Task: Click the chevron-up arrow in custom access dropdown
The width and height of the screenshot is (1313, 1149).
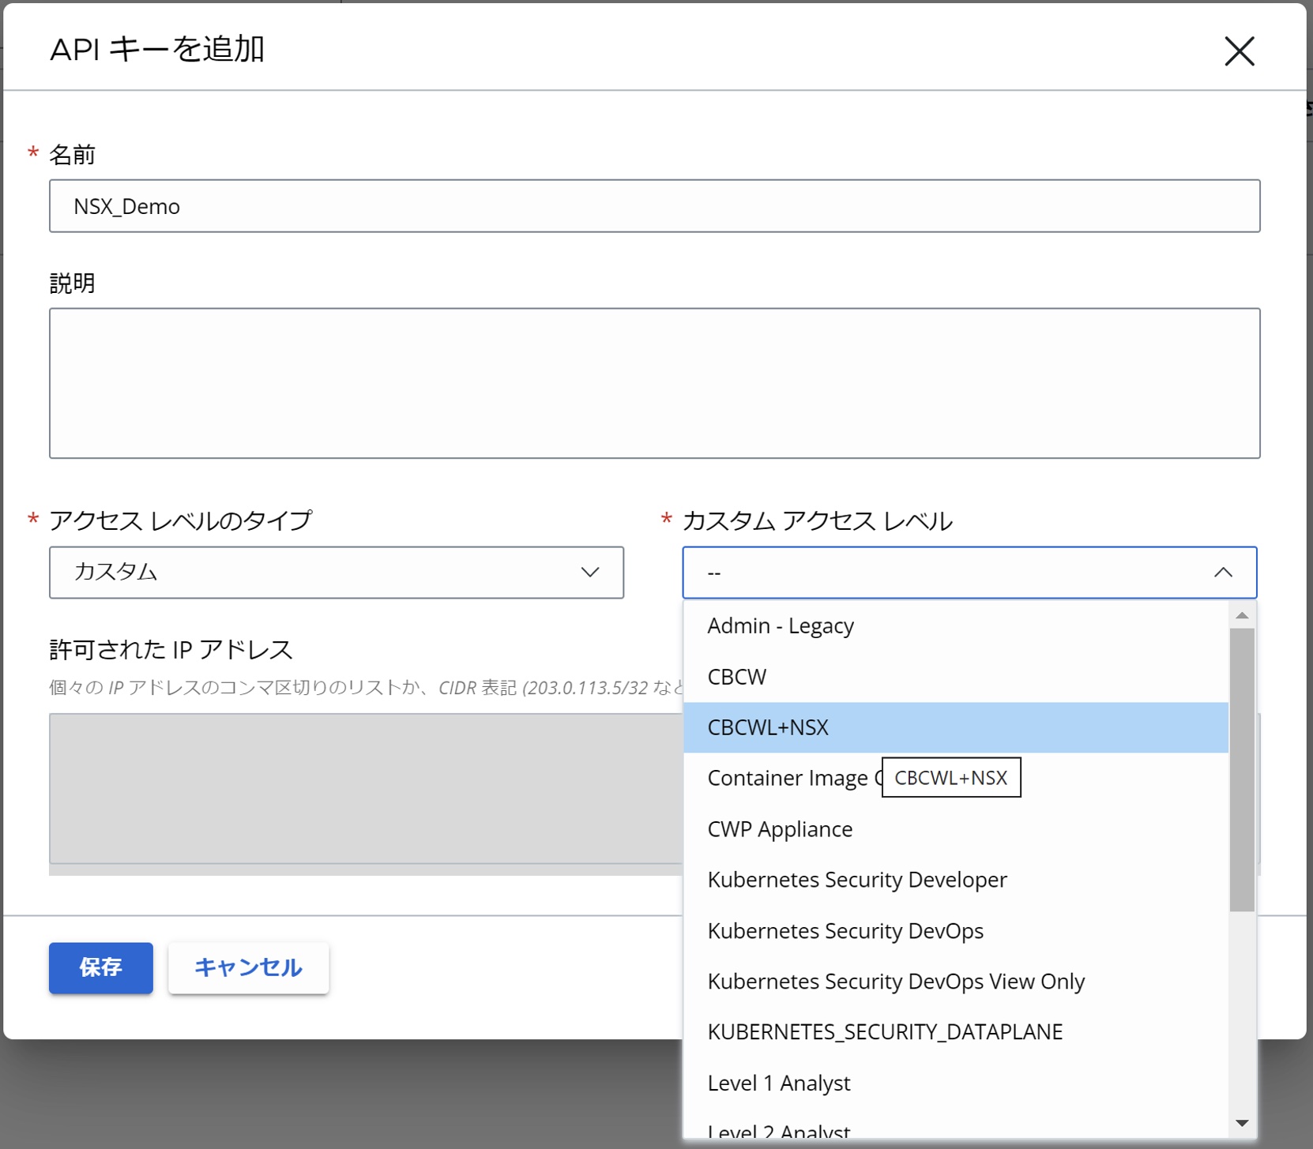Action: click(1223, 573)
